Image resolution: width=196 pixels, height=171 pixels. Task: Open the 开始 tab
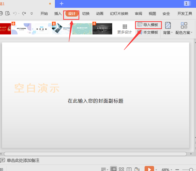tap(44, 13)
